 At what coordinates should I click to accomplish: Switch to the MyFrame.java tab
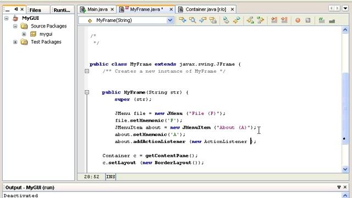pos(146,9)
